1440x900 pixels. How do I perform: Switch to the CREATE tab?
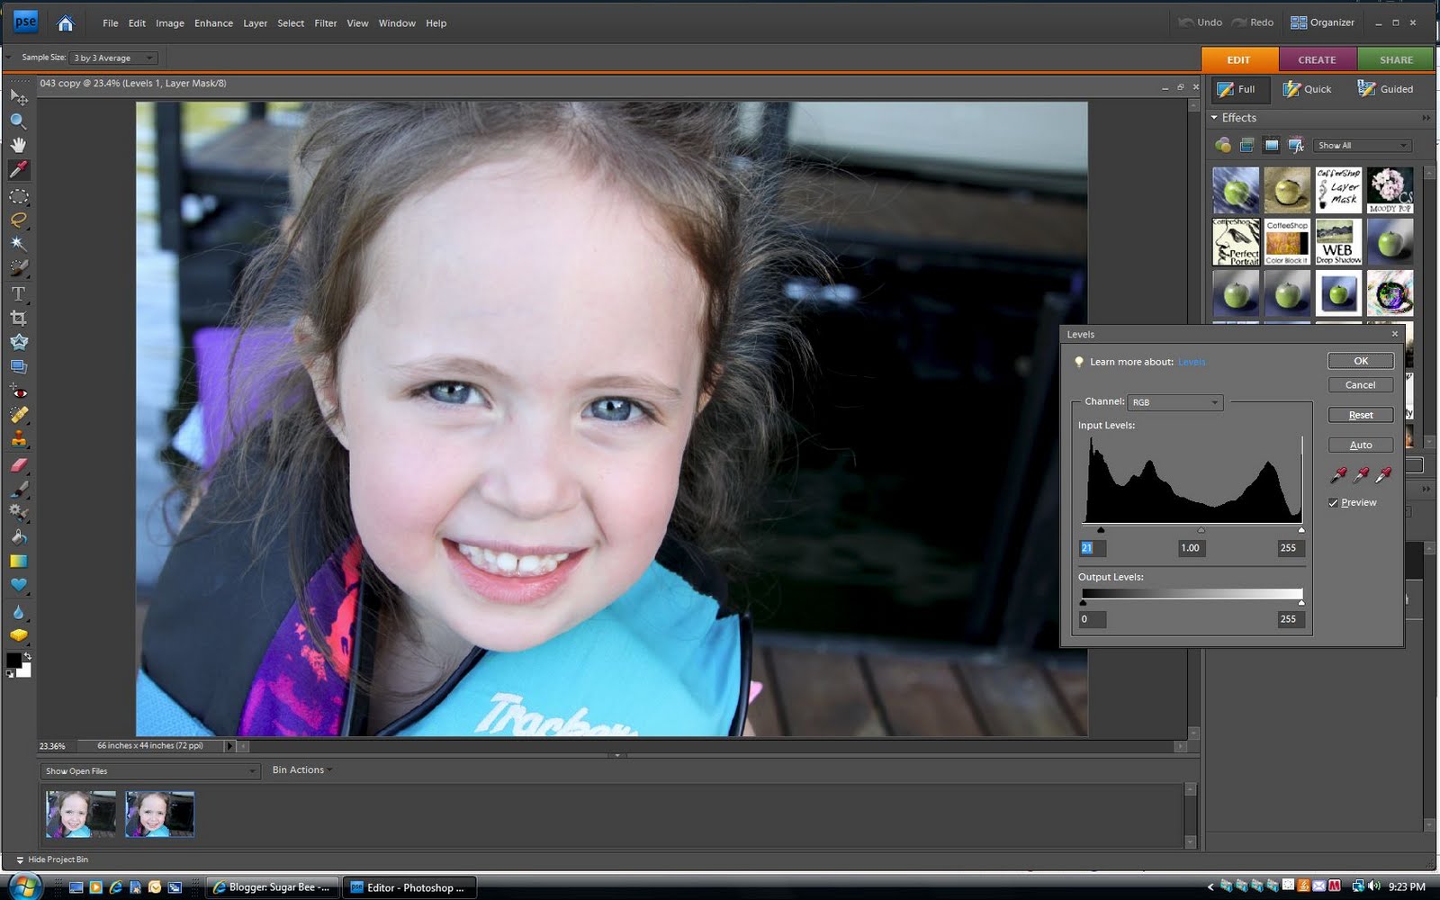click(1317, 59)
